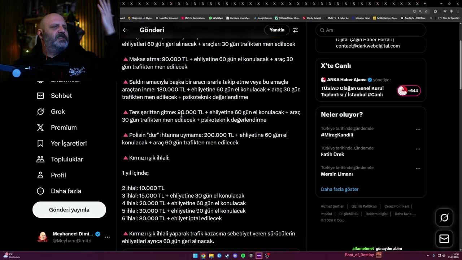Open more options for Fatih Ürek trend

(x=418, y=149)
